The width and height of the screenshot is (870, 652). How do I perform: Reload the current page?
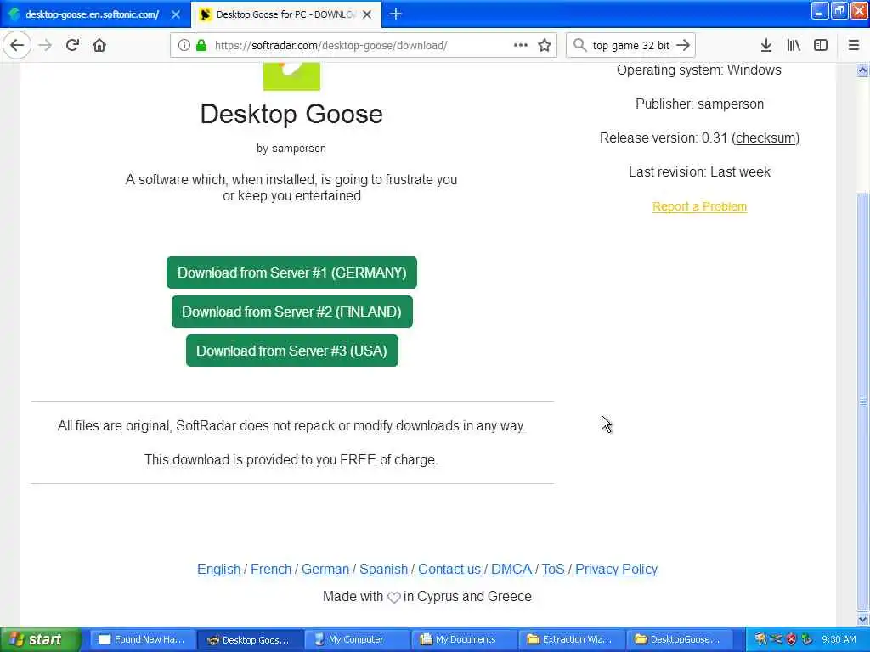click(x=72, y=45)
